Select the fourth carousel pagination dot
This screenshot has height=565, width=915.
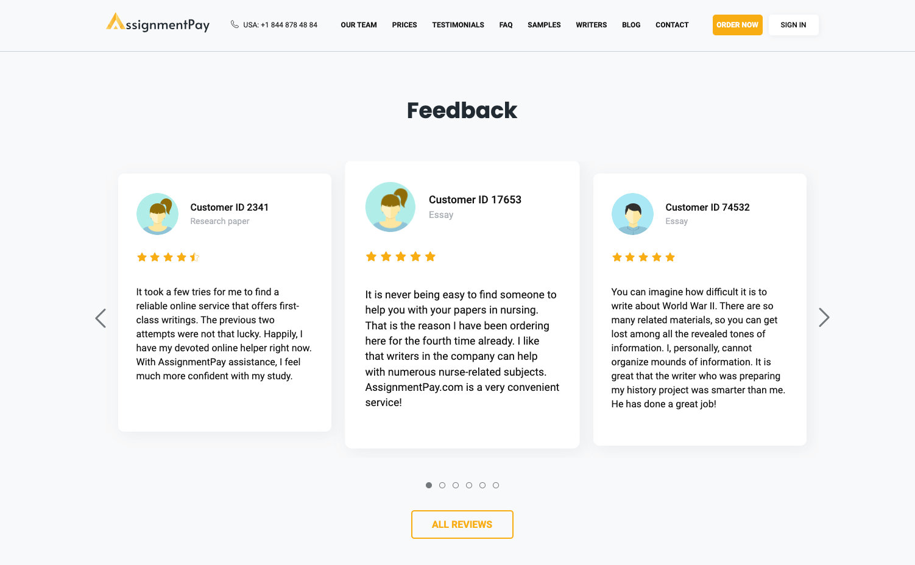pos(469,485)
